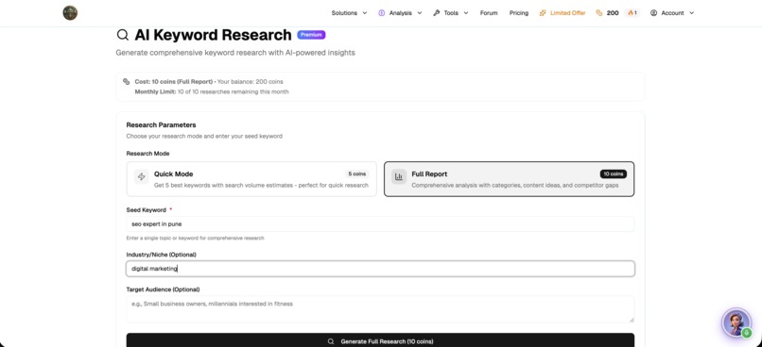The image size is (762, 347).
Task: Click the Limited Offer sparkle icon
Action: (x=543, y=13)
